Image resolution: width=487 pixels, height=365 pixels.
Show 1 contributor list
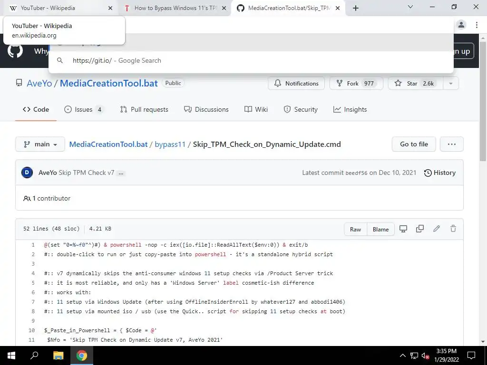click(x=47, y=198)
